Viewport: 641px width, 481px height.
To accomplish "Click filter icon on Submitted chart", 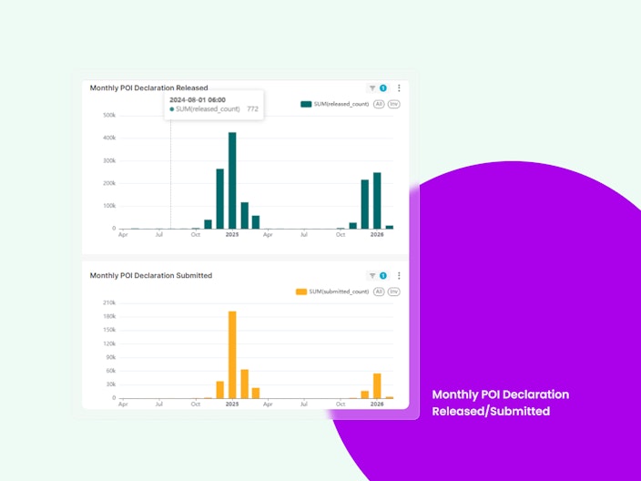I will tap(372, 276).
